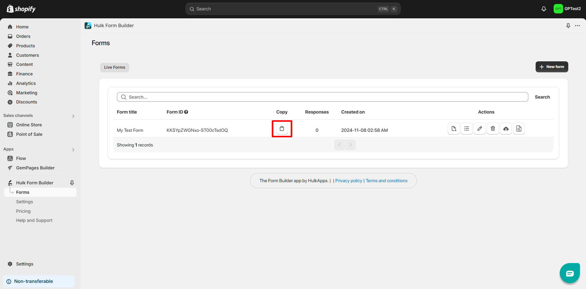
Task: Delete My Test Form via the trash icon
Action: [493, 129]
